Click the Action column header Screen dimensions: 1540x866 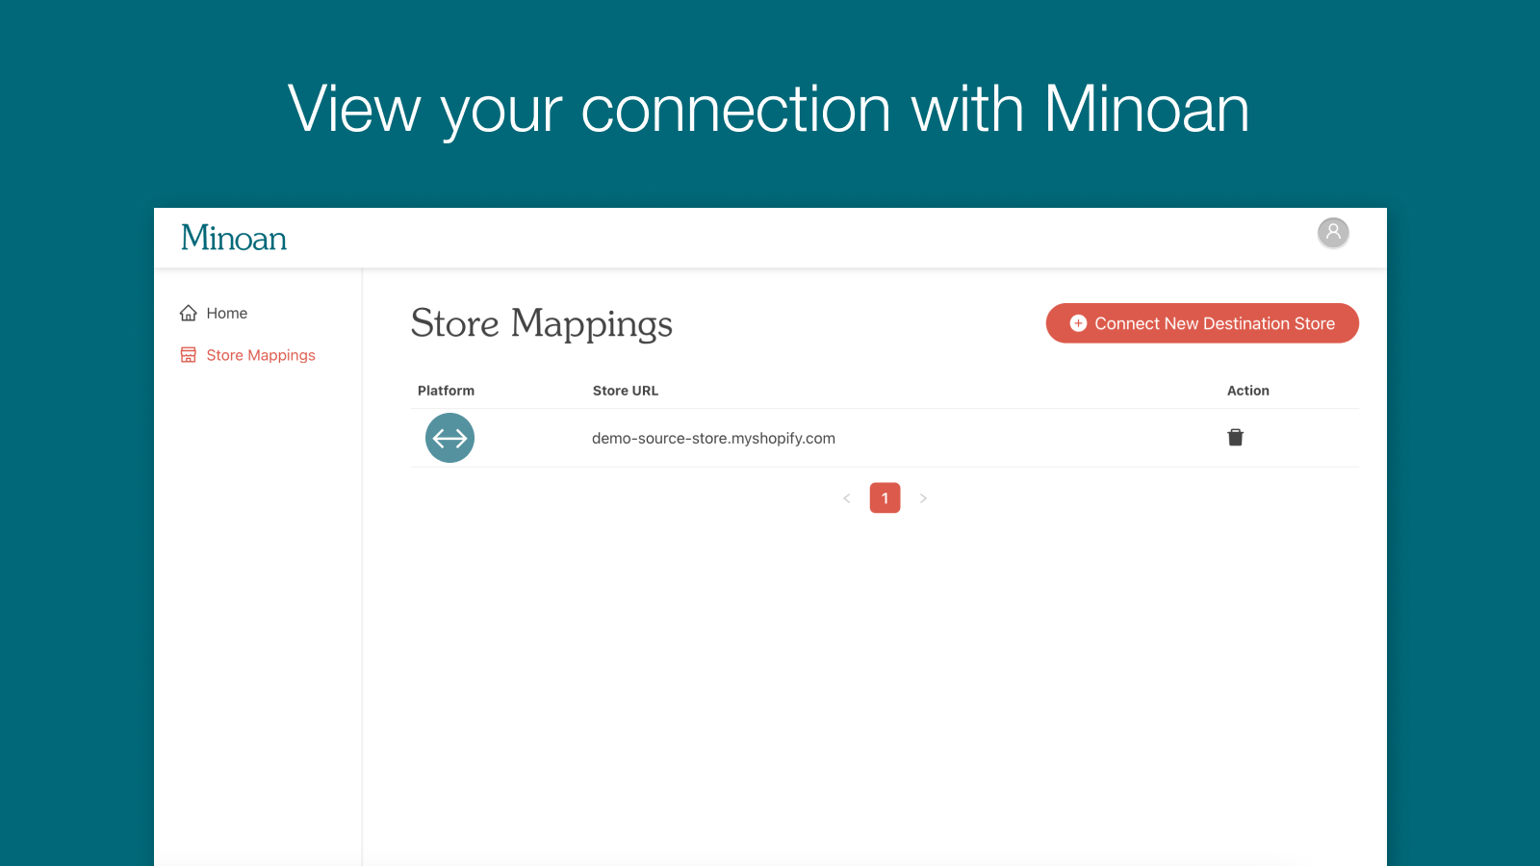pyautogui.click(x=1247, y=391)
